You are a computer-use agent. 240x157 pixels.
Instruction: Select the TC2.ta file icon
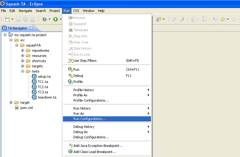(x=34, y=87)
